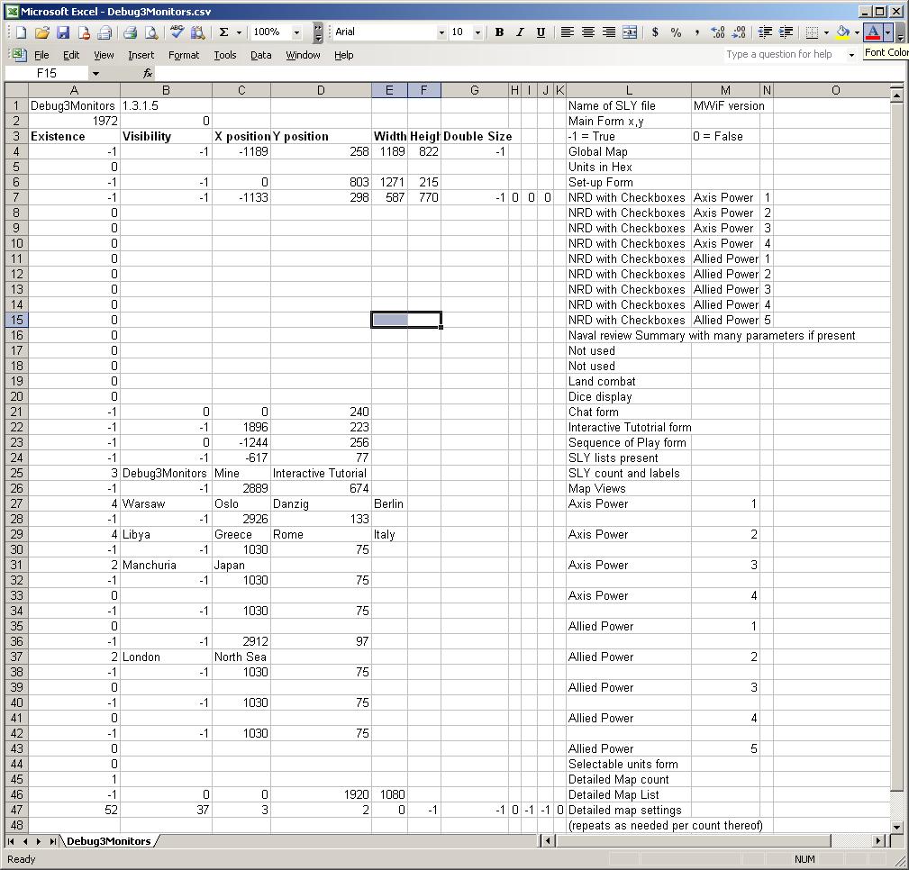Create a new workbook from the toolbar
The image size is (909, 870).
point(22,32)
